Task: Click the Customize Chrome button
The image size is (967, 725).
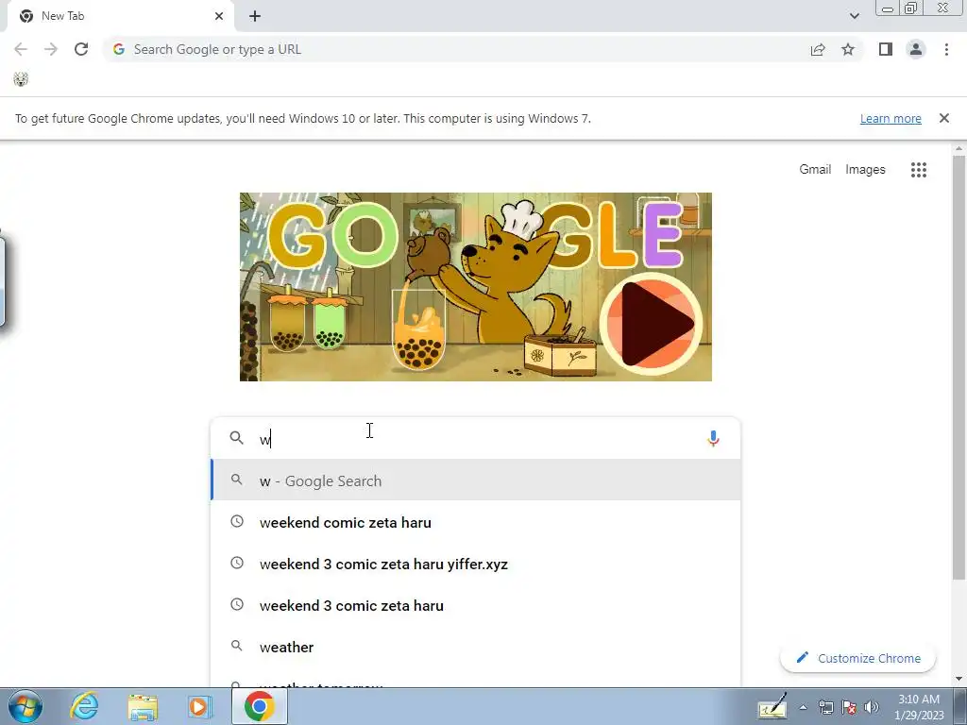Action: [857, 658]
